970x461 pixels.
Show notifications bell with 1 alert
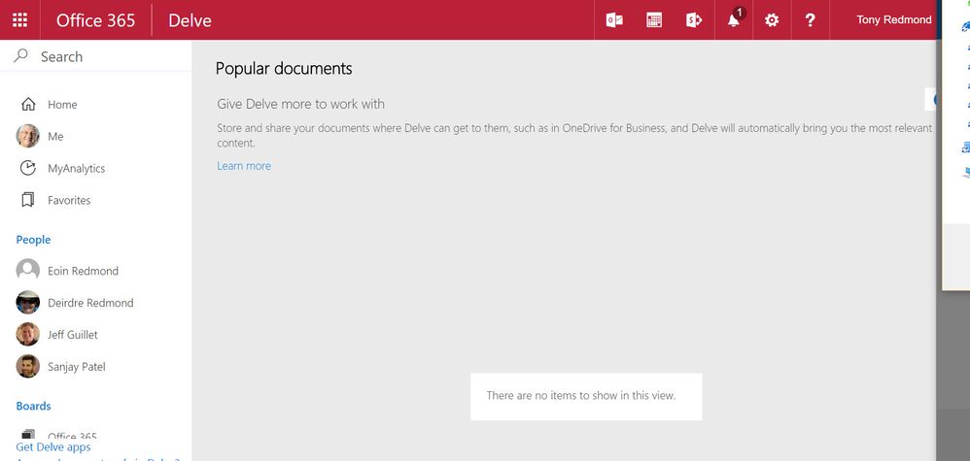(734, 19)
